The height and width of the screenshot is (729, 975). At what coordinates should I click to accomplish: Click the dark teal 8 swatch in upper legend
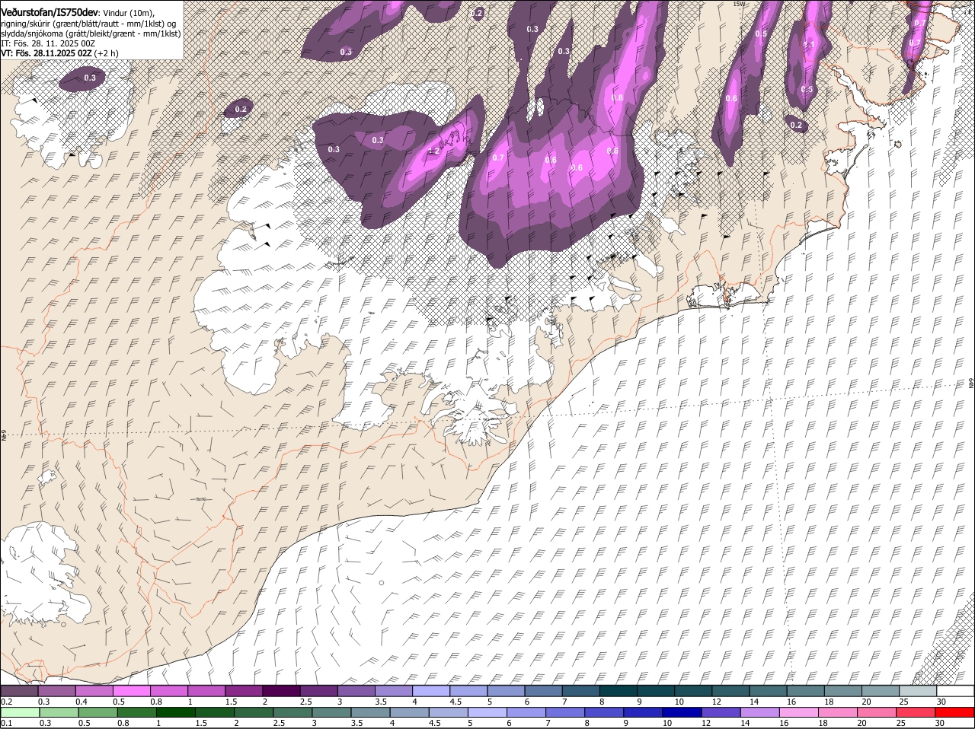618,690
